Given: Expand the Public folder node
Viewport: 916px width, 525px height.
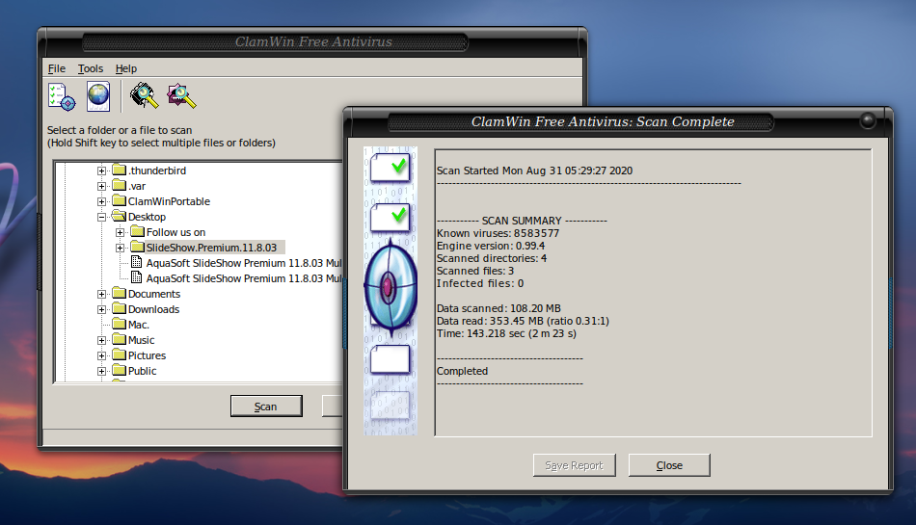Looking at the screenshot, I should [101, 371].
